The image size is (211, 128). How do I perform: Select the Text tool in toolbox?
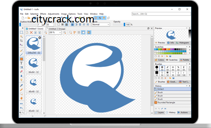(x=21, y=63)
